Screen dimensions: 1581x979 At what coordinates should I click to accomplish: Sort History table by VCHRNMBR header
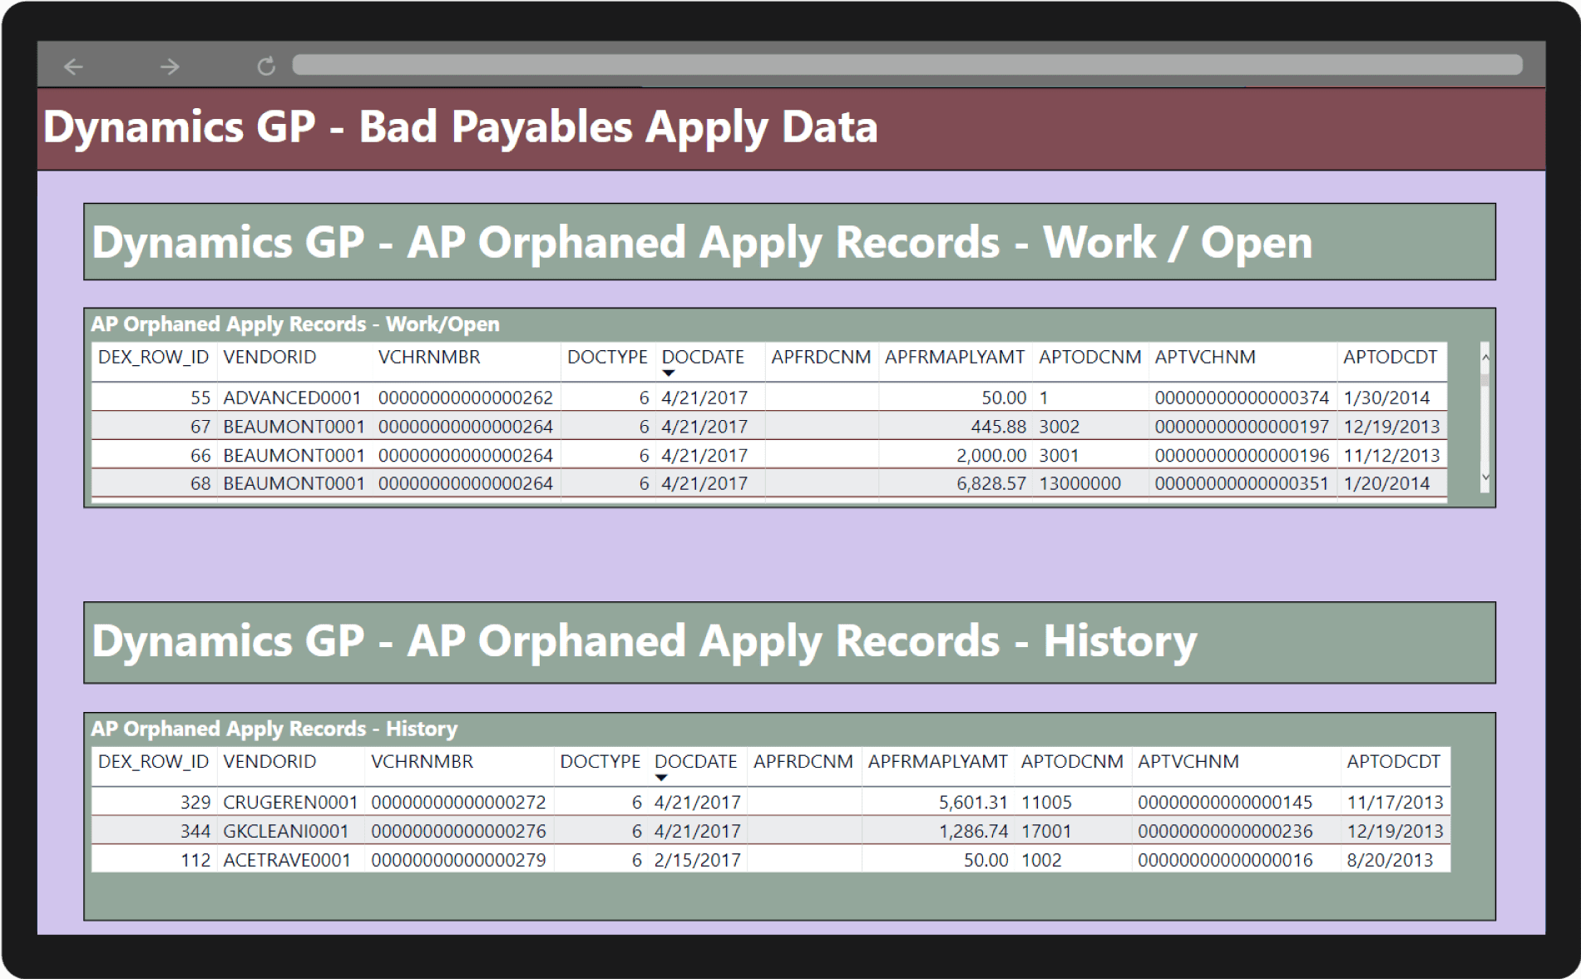click(422, 761)
